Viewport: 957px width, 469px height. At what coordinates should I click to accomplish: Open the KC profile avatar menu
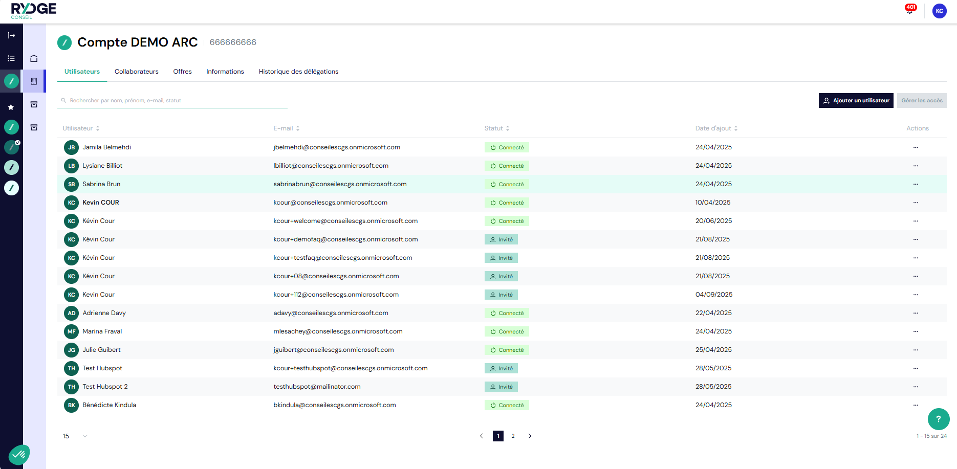[x=939, y=11]
